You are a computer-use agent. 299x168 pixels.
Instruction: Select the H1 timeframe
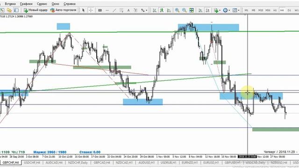tap(275, 10)
